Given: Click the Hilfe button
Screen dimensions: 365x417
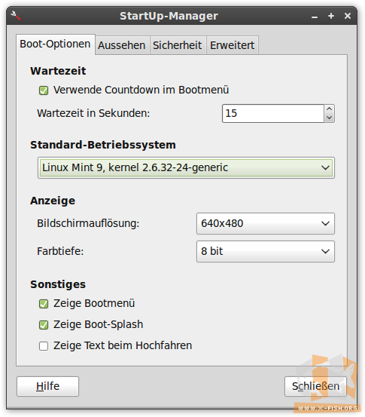Looking at the screenshot, I should tap(47, 386).
